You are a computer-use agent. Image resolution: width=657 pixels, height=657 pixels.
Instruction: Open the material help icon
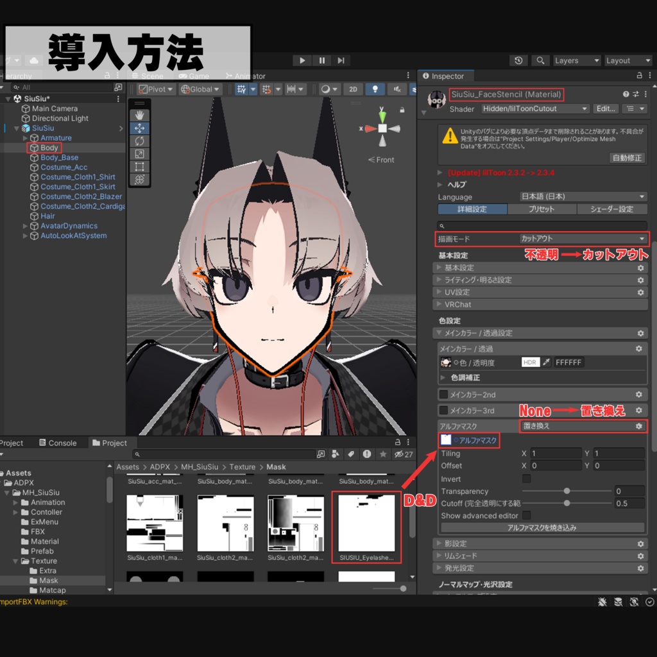point(626,94)
